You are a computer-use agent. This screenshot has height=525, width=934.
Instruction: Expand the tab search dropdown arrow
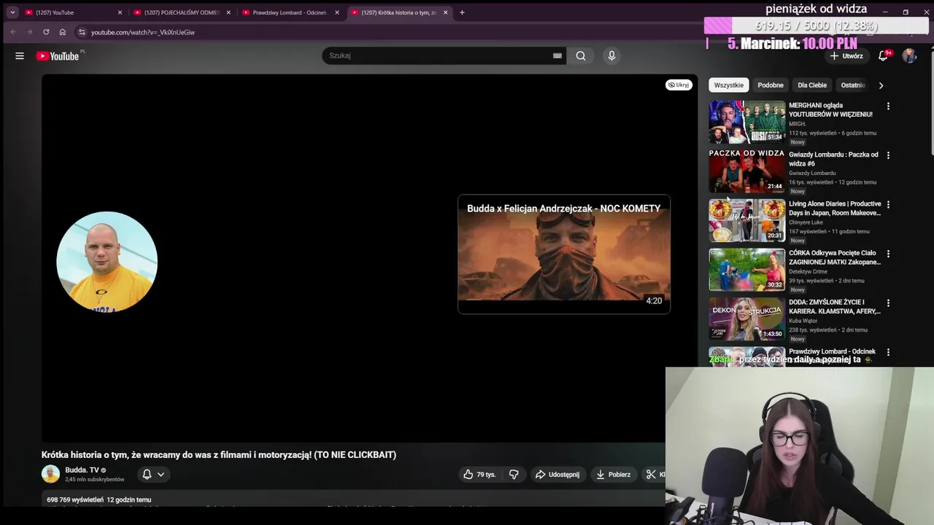(x=12, y=12)
